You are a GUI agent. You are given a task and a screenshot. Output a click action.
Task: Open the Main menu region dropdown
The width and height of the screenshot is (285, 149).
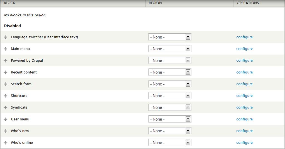click(170, 49)
